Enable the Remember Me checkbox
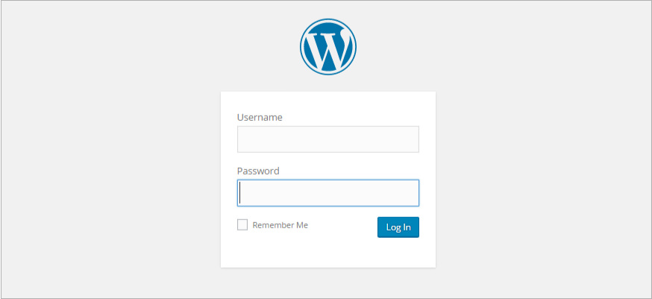This screenshot has height=299, width=652. pos(242,225)
